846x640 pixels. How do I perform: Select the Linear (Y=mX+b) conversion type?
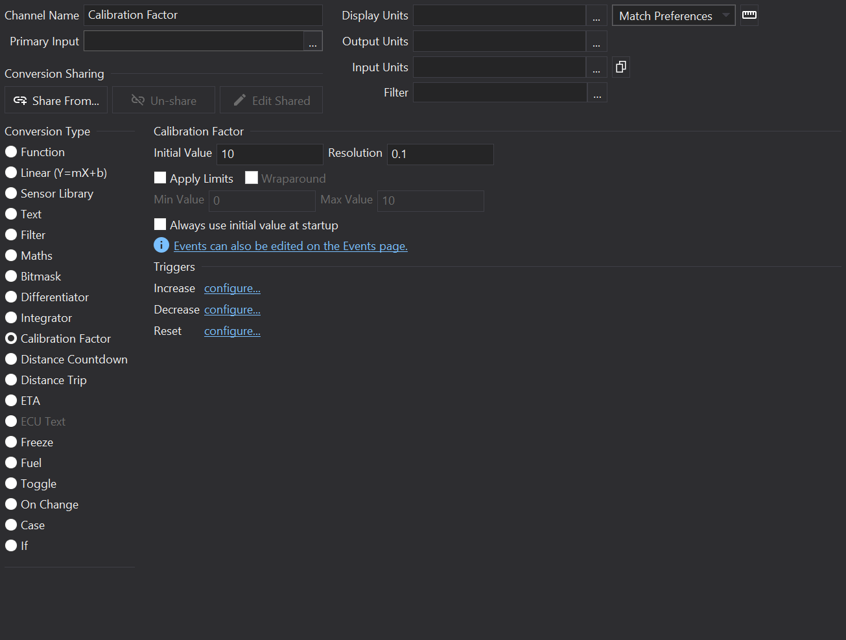click(11, 173)
